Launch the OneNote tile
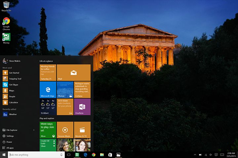Screen dimensions: 238x158 82,107
